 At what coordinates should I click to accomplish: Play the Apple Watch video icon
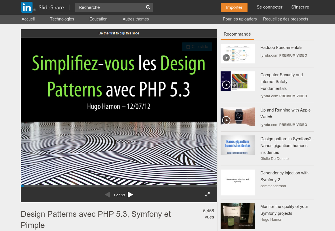click(x=226, y=120)
